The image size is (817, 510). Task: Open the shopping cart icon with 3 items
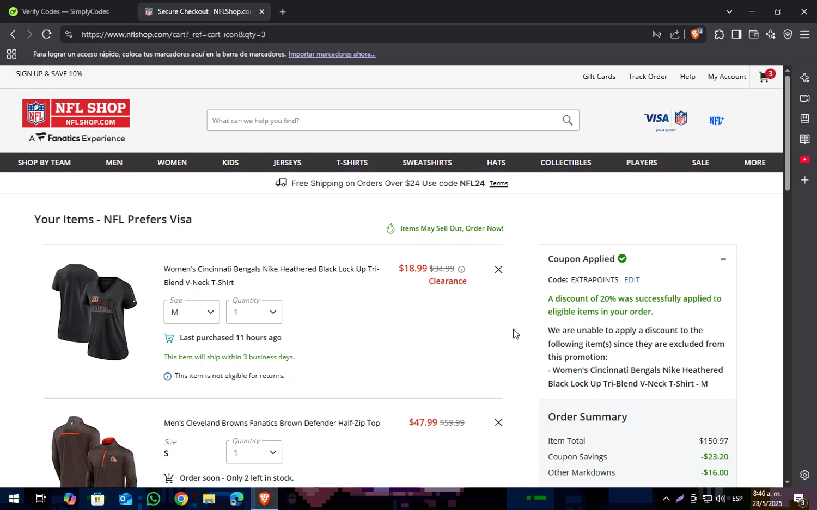click(766, 77)
